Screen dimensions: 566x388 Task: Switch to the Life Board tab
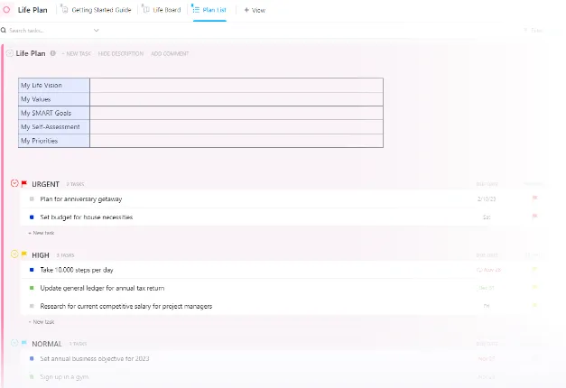162,10
